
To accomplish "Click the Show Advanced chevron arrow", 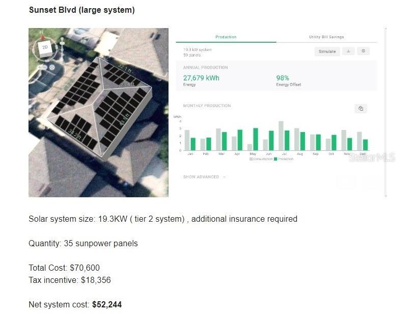I will [x=225, y=177].
